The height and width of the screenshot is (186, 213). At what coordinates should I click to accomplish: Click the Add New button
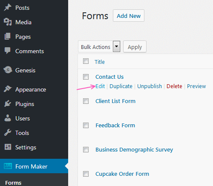(x=129, y=16)
